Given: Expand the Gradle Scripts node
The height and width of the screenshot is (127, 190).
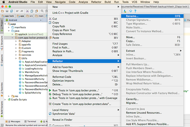Looking at the screenshot, I should coord(5,100).
